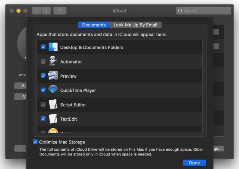Click the blue Done button
This screenshot has height=169, width=239.
coord(194,163)
